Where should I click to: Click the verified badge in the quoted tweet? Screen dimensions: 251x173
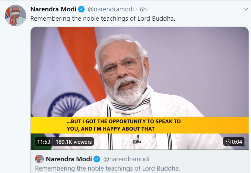97,159
